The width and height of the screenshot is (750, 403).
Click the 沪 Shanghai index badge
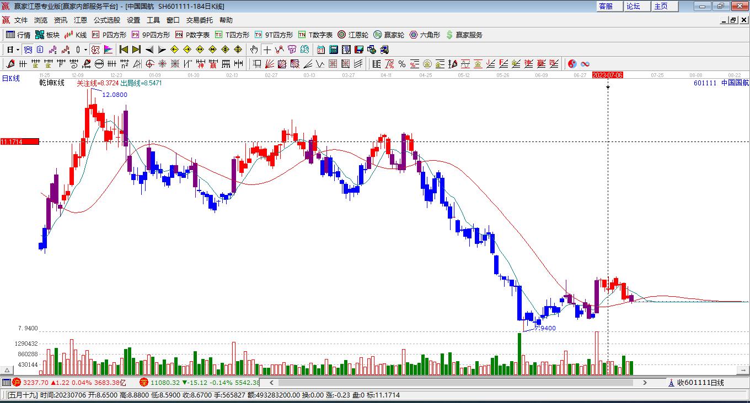point(17,382)
